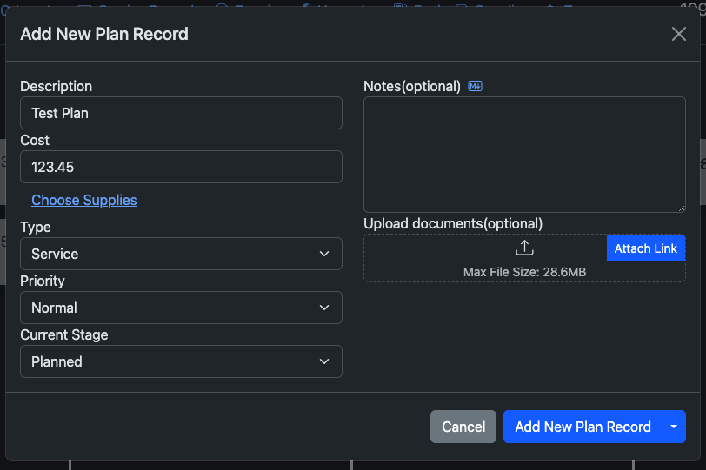
Task: Expand the Current Stage dropdown showing Planned
Action: click(x=181, y=361)
